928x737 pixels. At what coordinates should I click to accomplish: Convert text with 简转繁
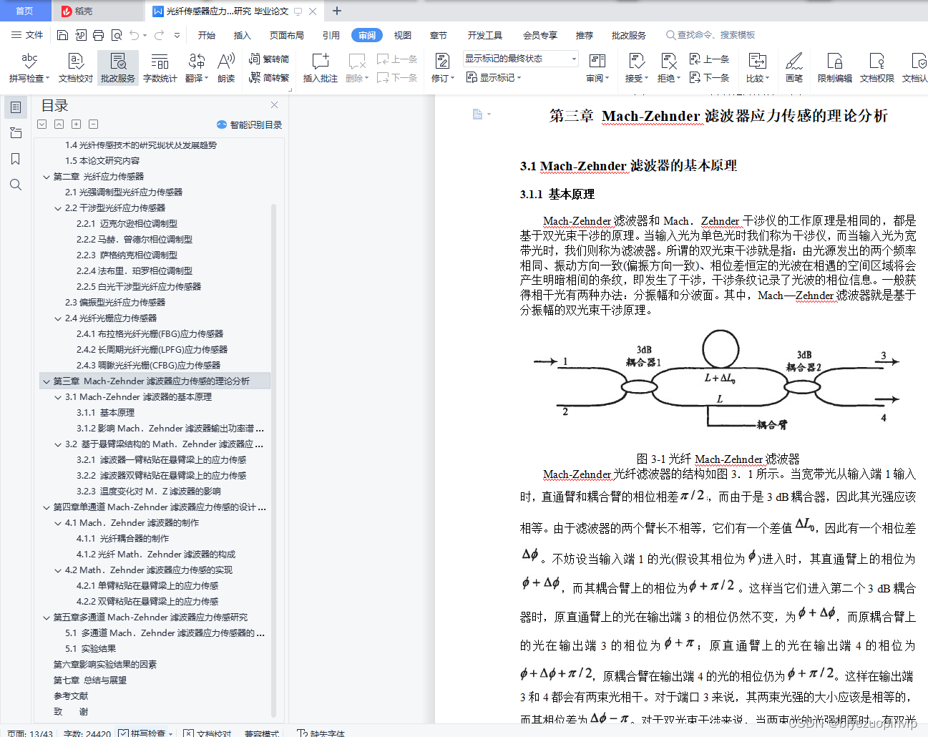pyautogui.click(x=269, y=77)
